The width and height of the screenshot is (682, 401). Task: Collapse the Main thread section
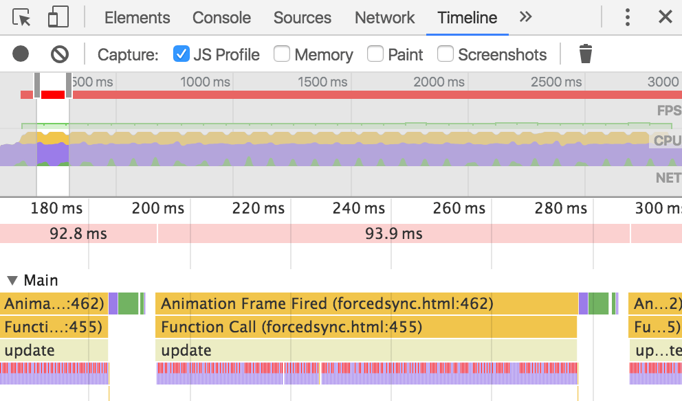pyautogui.click(x=12, y=280)
